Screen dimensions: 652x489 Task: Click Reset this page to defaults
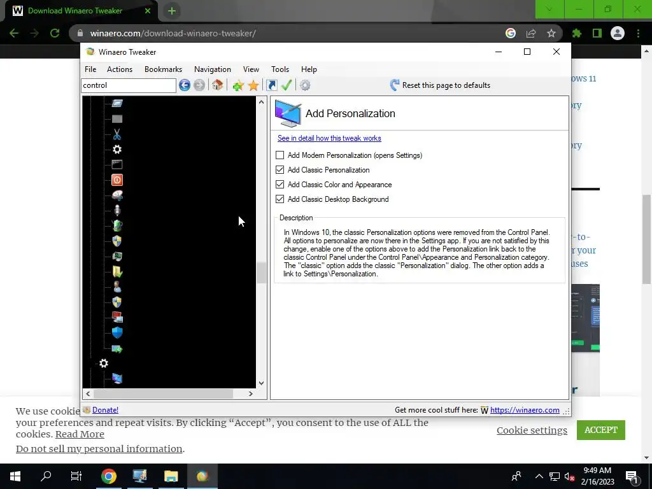(440, 85)
